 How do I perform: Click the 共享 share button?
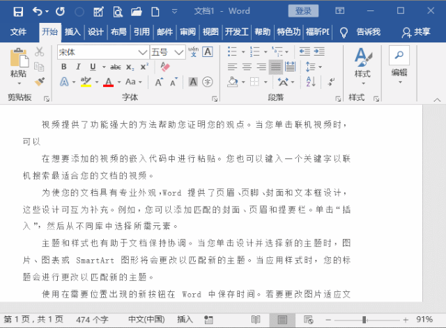415,32
